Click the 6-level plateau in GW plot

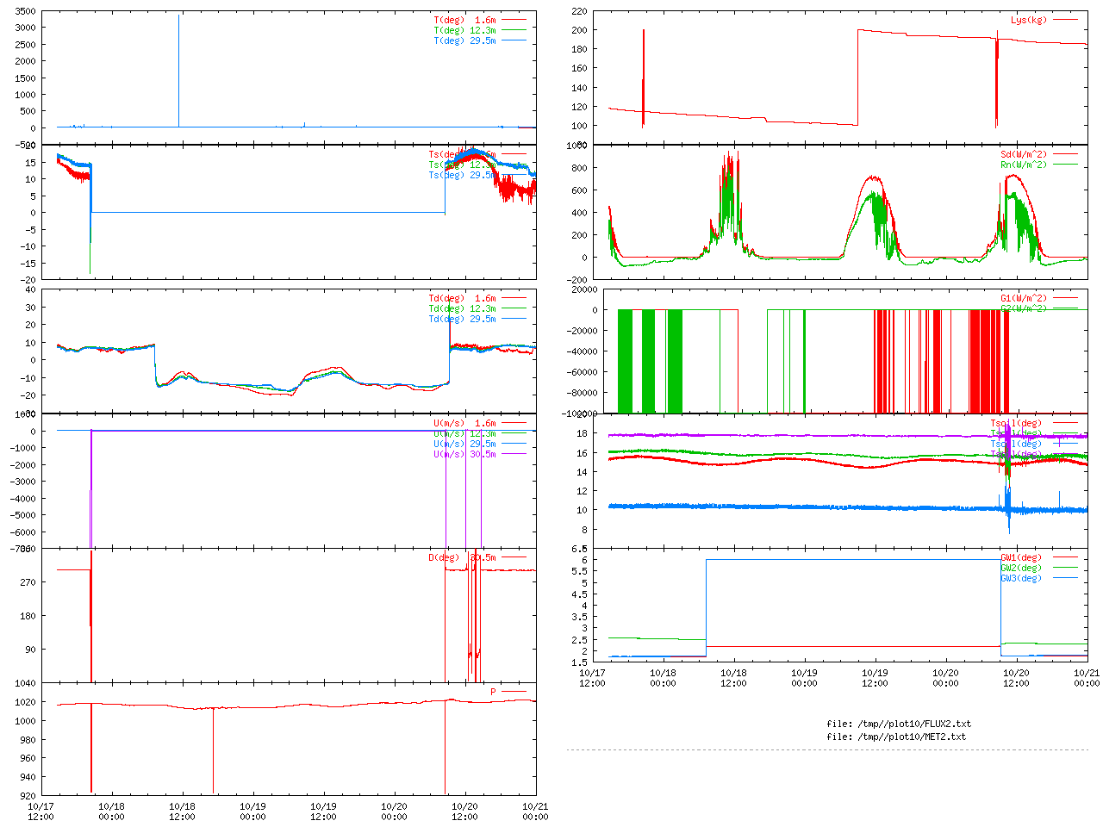pos(853,560)
